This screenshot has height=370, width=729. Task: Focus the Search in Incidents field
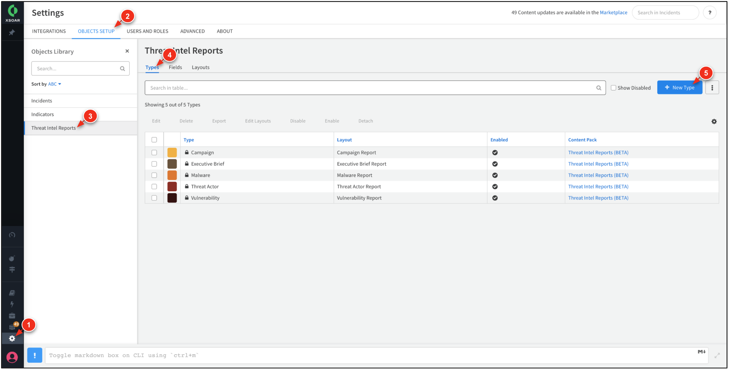[665, 12]
